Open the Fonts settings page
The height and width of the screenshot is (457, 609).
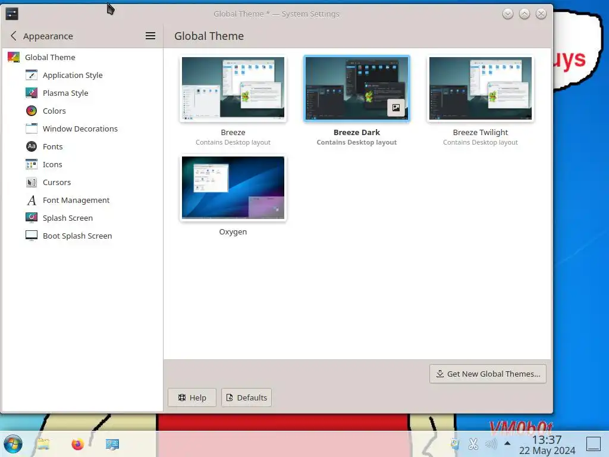[52, 146]
